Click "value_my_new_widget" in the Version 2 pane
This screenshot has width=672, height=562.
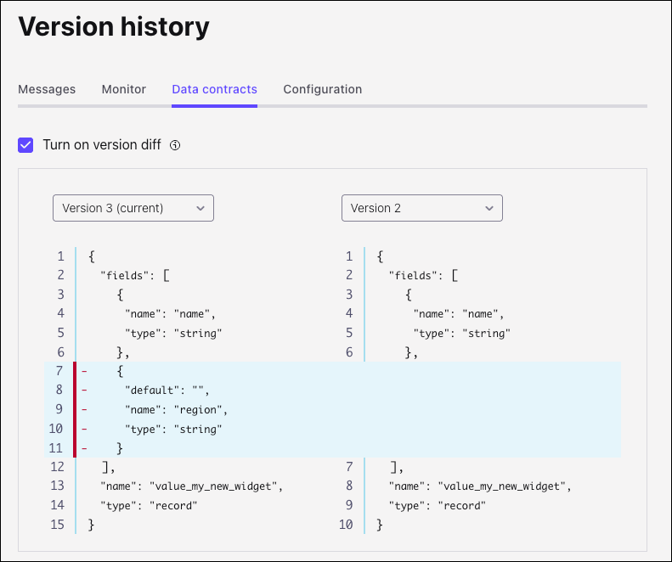[x=503, y=486]
